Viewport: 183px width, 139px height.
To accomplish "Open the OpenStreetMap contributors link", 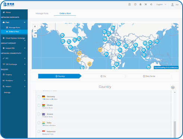I will (166, 68).
